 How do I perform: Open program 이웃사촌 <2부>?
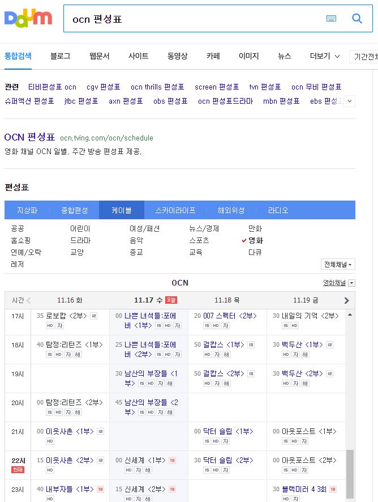[x=70, y=460]
